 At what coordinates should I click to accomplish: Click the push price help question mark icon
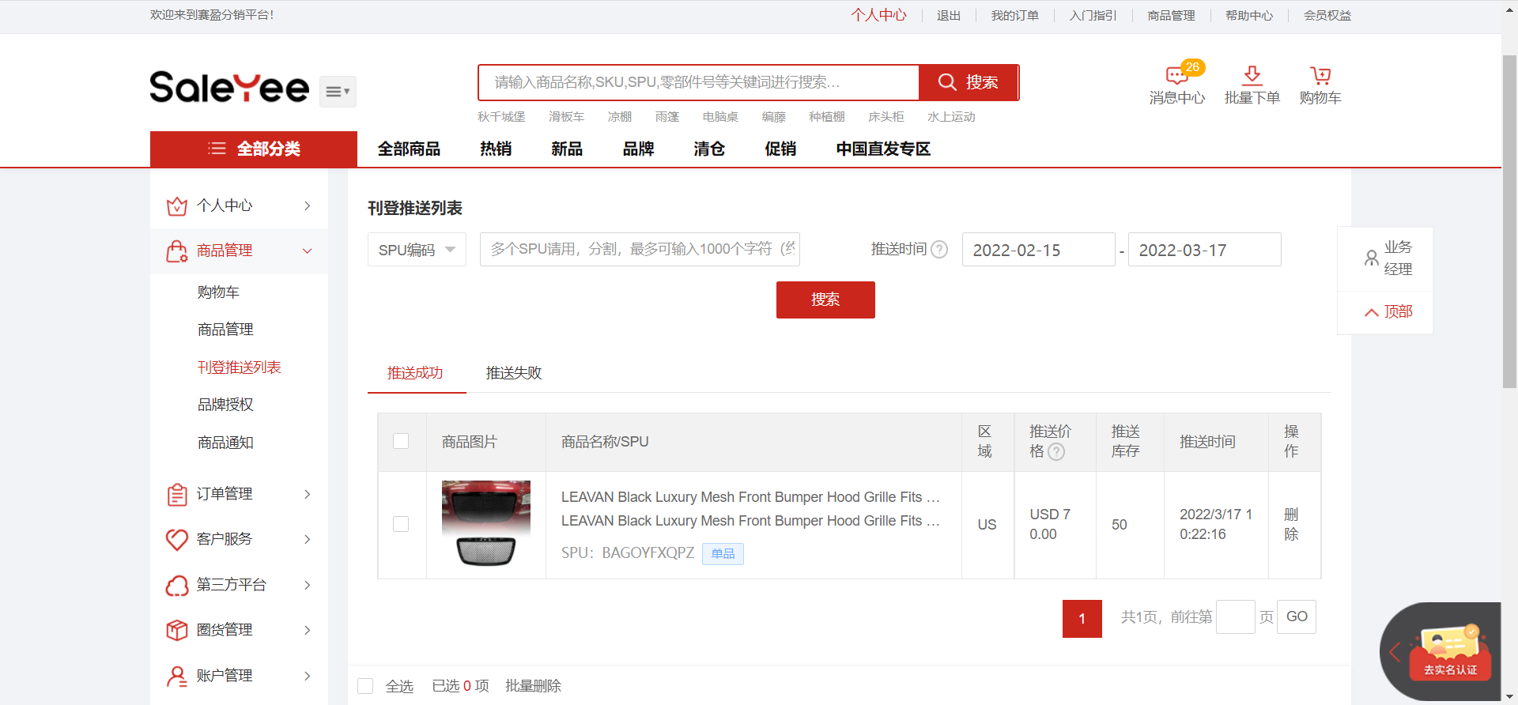tap(1056, 452)
